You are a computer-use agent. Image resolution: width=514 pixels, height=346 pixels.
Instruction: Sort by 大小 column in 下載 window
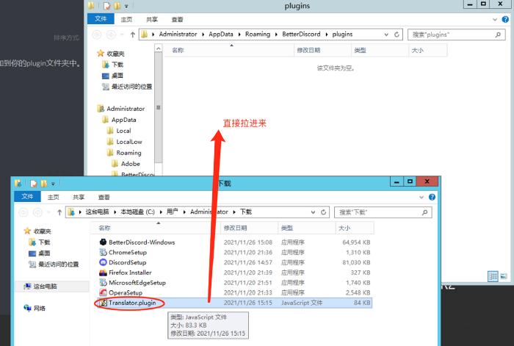coord(355,228)
